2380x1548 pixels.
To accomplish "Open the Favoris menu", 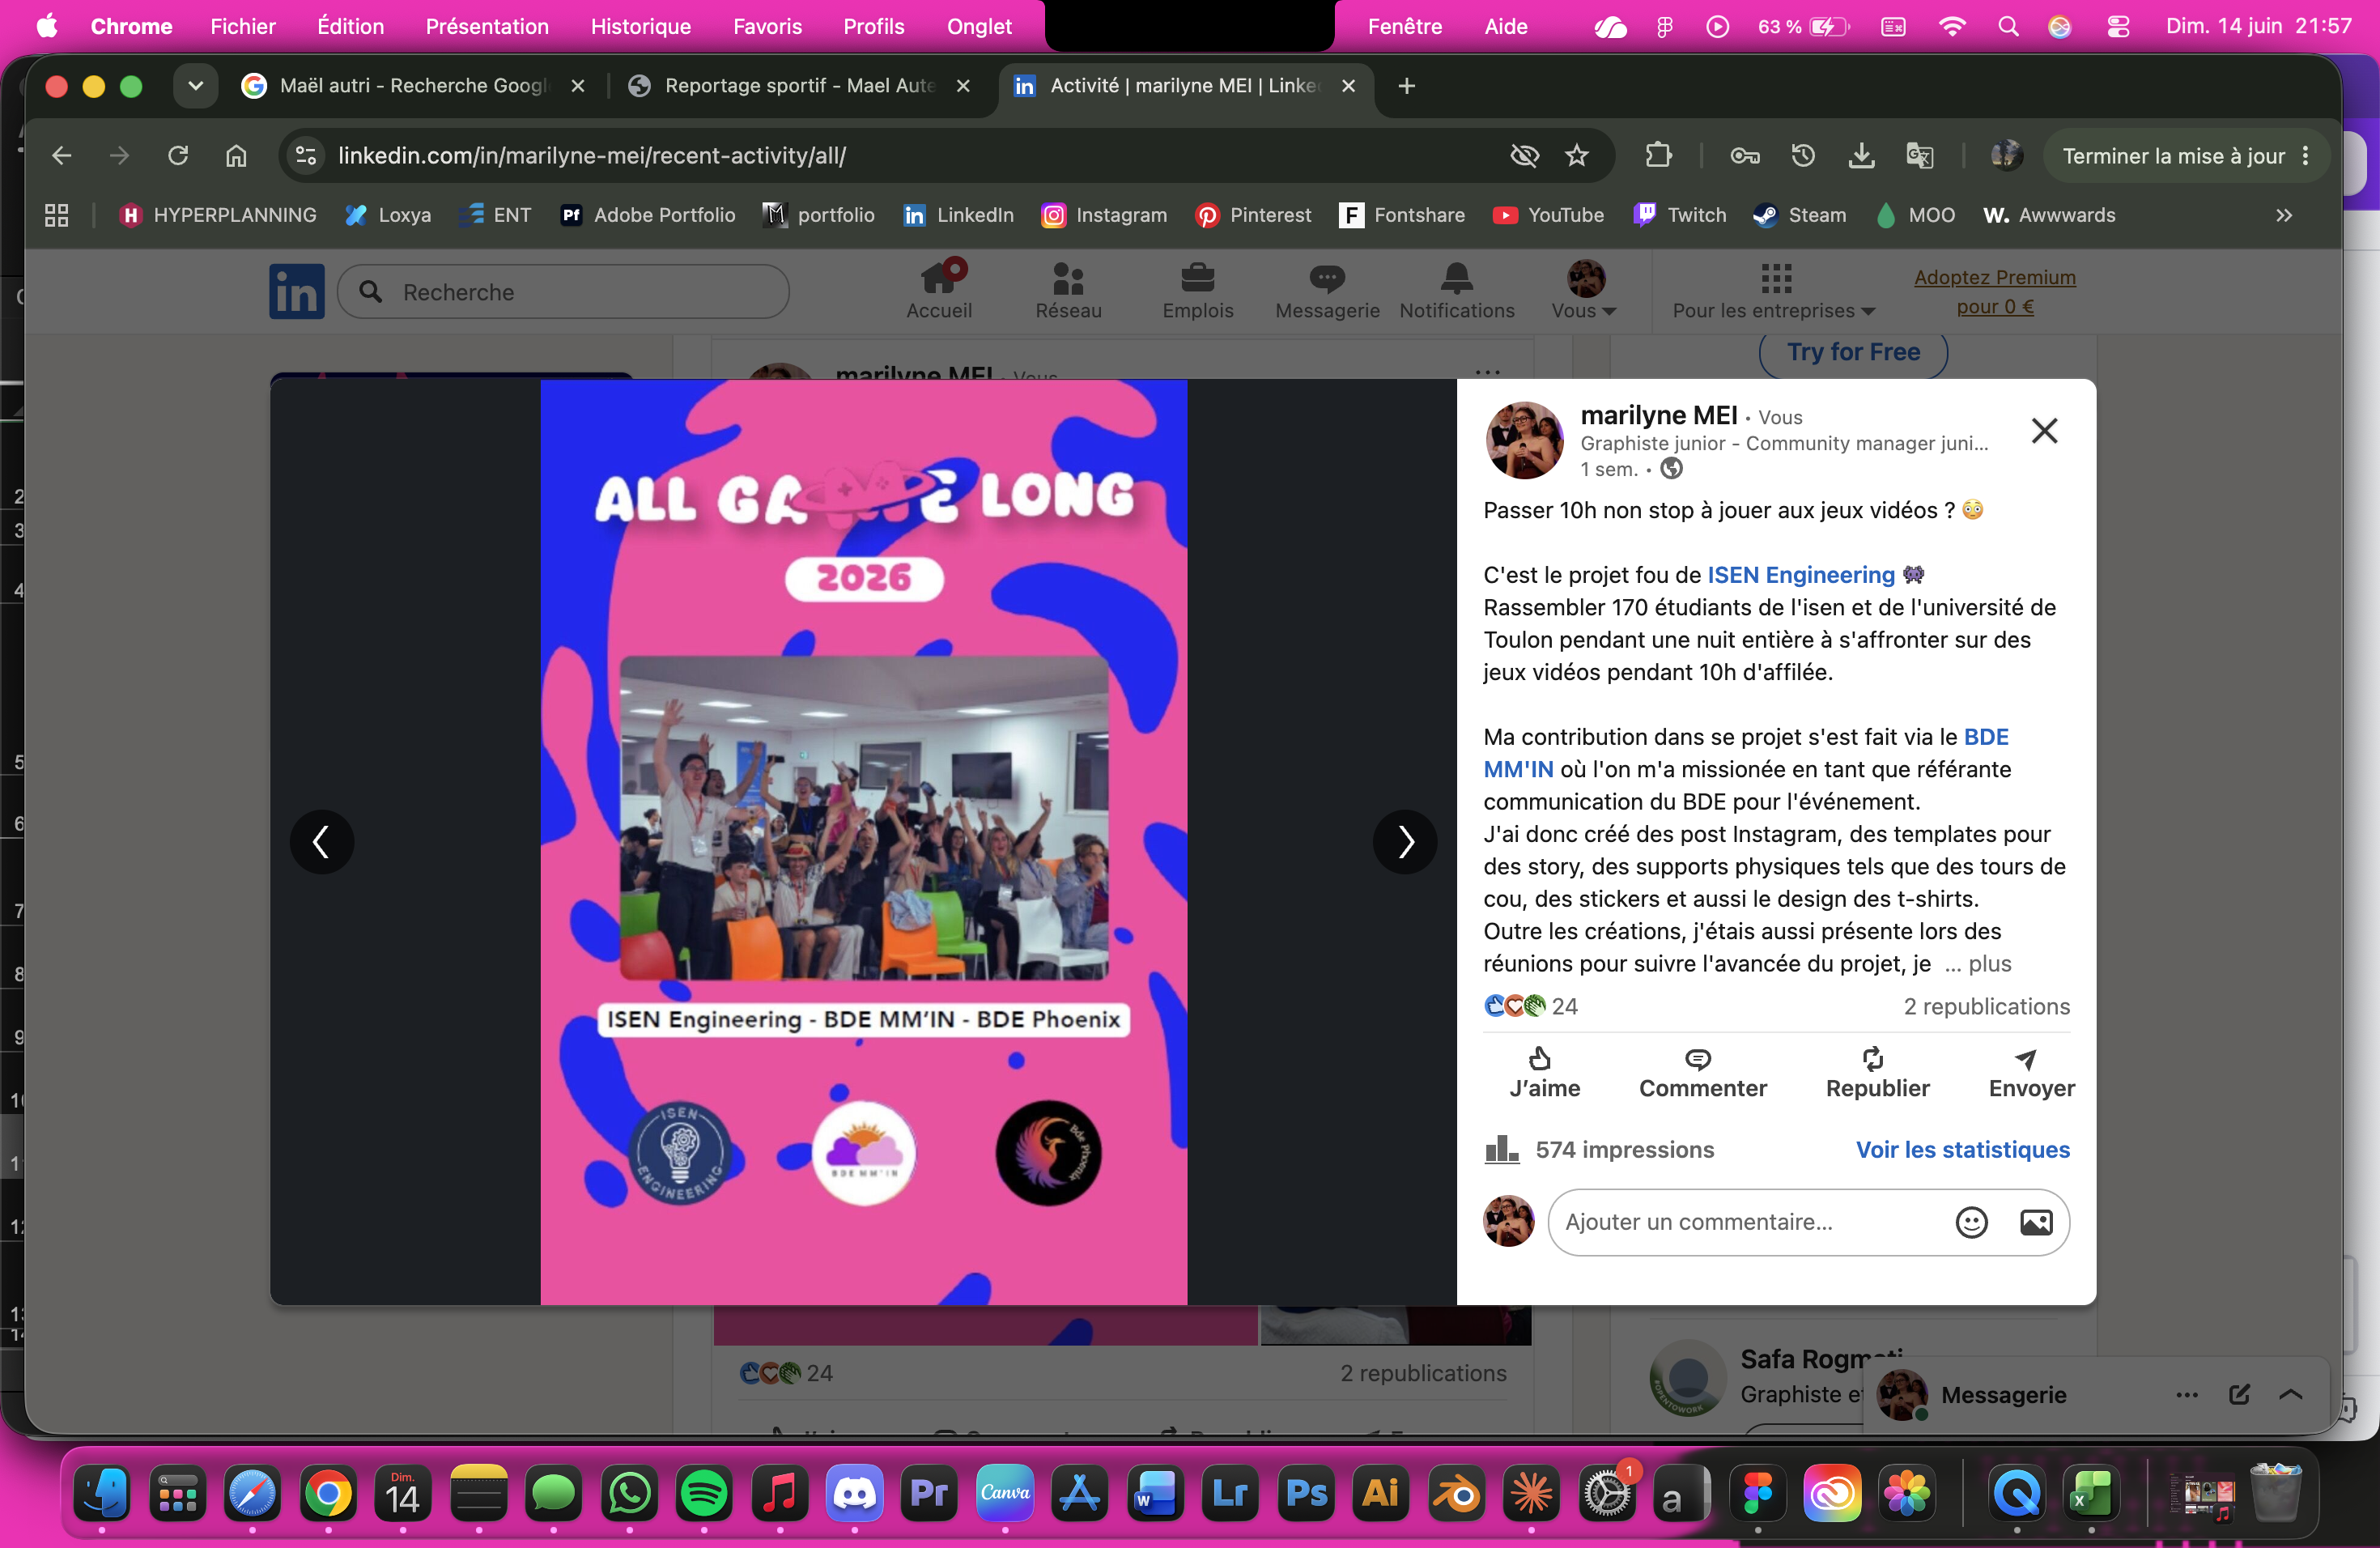I will click(x=767, y=27).
